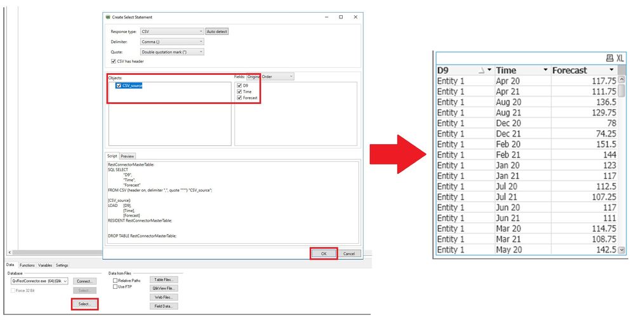Click Cancel in Create Select Statement
The image size is (634, 320).
(349, 254)
